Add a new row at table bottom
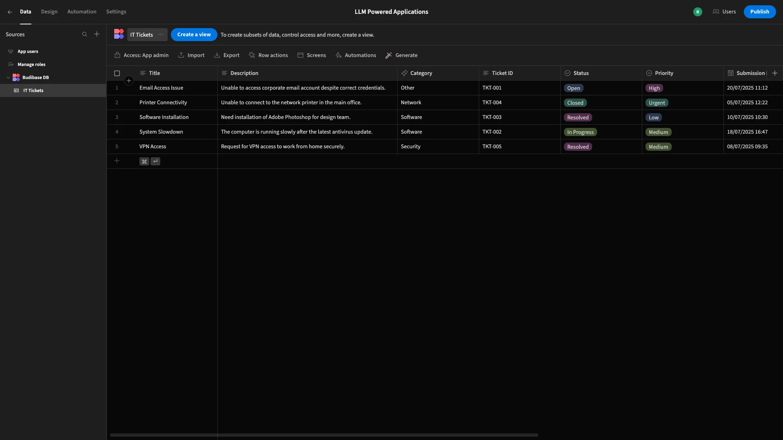 click(x=117, y=161)
